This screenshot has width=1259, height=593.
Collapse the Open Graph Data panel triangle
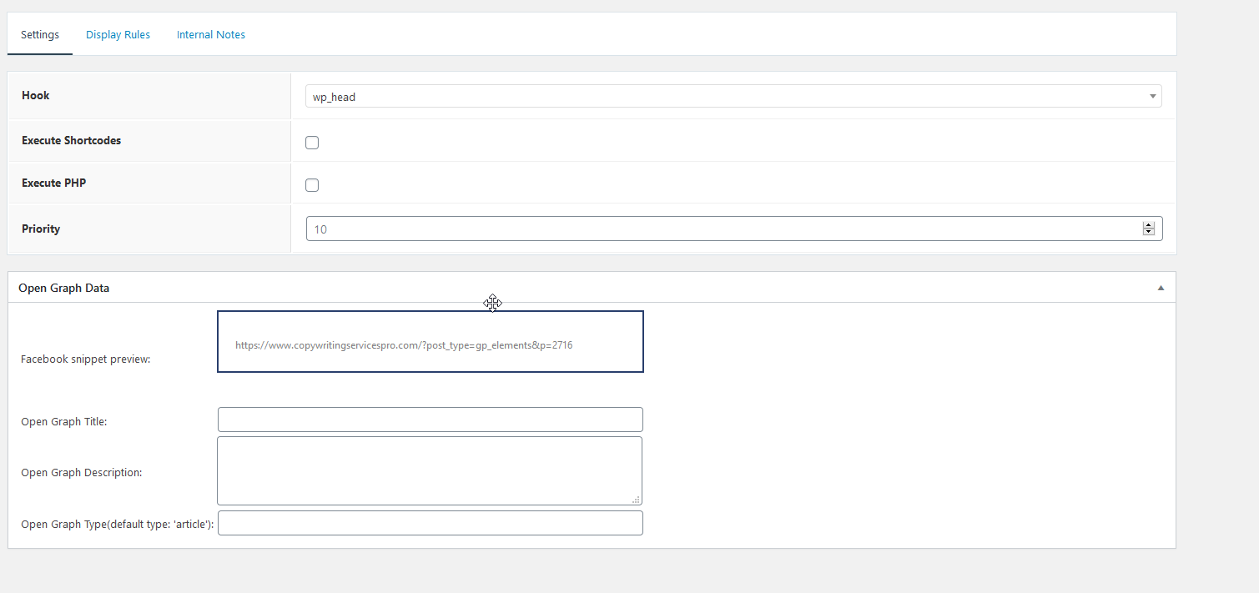click(x=1160, y=288)
